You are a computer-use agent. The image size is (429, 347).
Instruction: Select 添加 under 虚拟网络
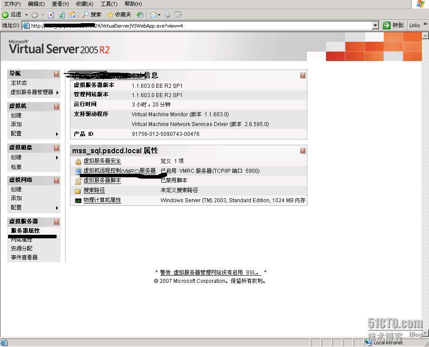[x=16, y=198]
